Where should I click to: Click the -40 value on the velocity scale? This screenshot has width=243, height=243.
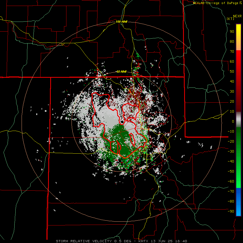(x=231, y=161)
